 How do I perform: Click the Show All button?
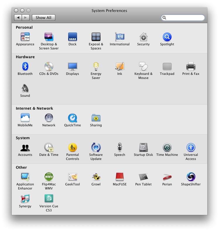[44, 18]
